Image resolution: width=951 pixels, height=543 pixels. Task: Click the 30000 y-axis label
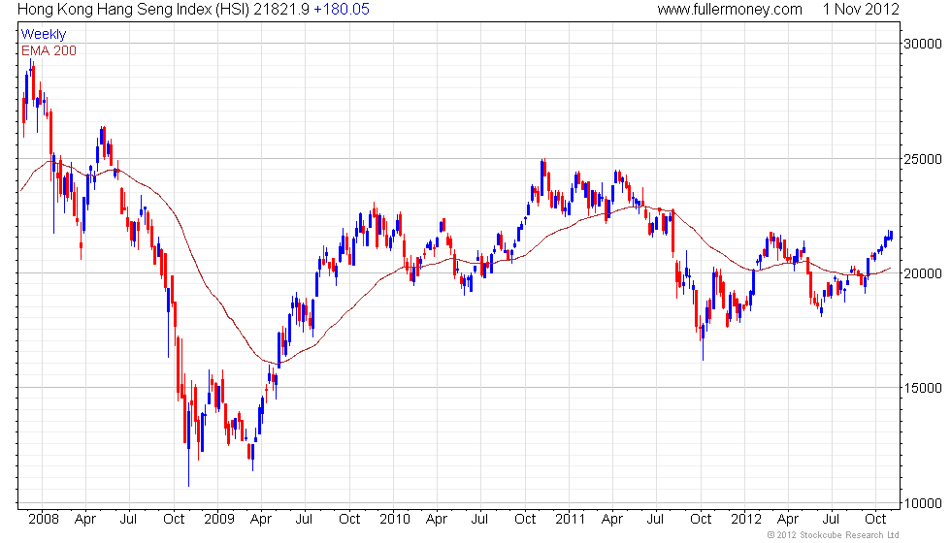tap(923, 44)
